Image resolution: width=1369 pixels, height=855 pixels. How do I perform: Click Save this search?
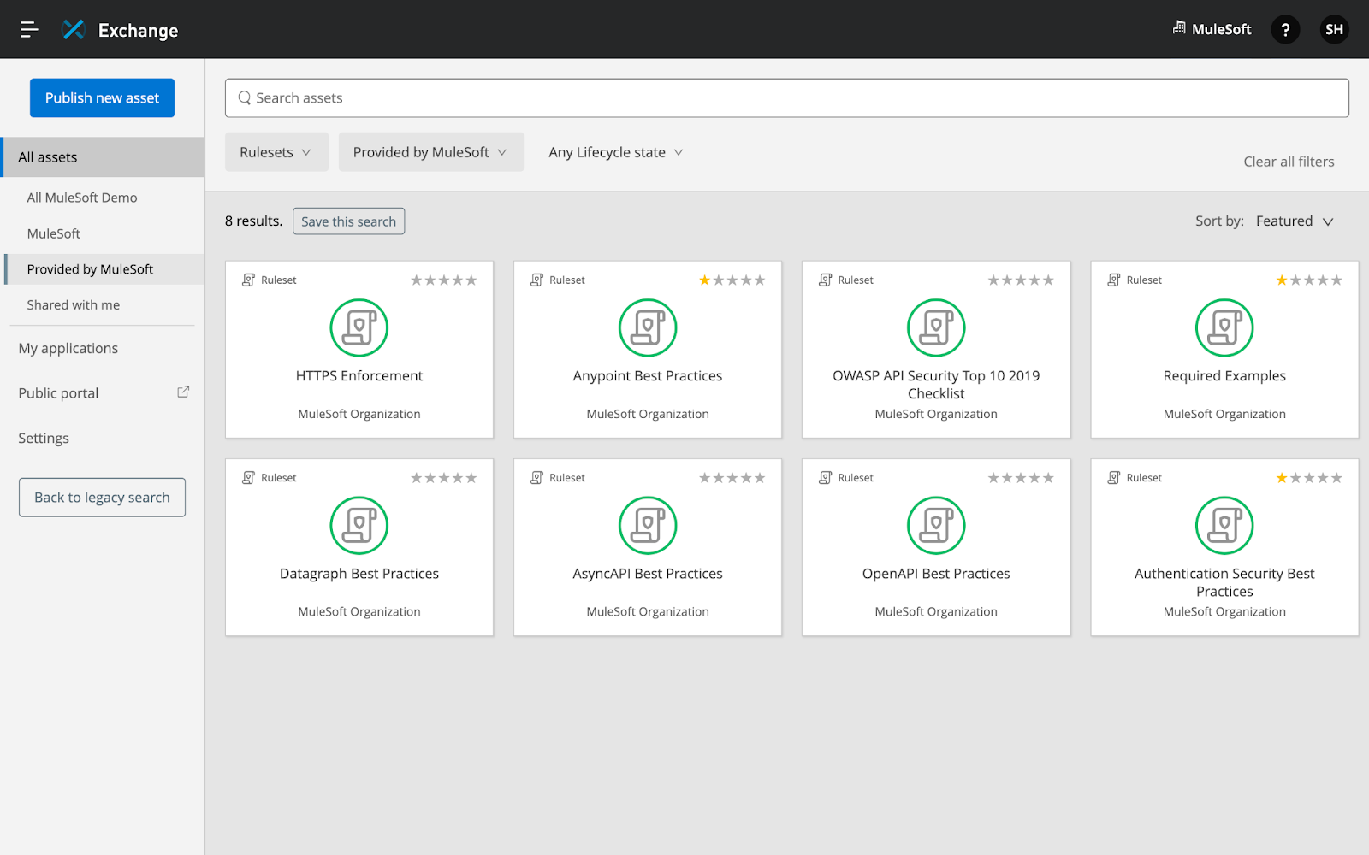348,221
